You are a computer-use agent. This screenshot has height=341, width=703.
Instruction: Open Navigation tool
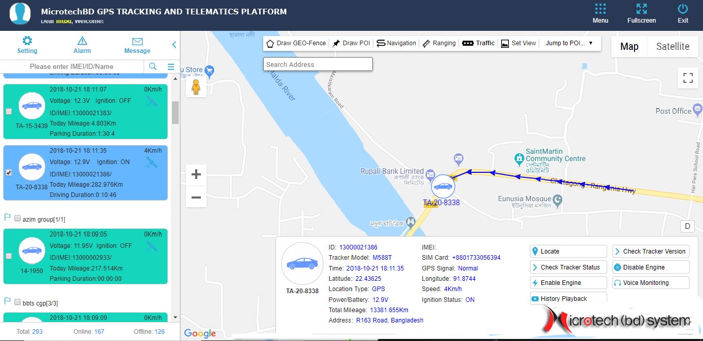tap(396, 43)
